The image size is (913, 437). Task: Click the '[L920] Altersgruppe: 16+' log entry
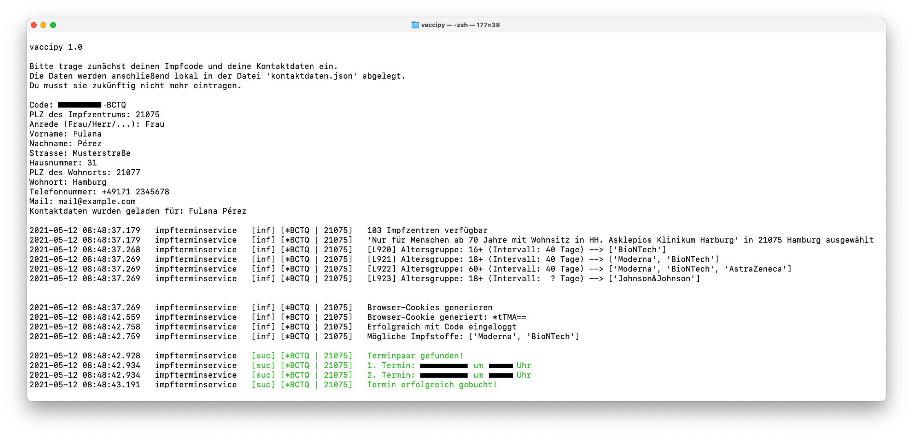click(517, 250)
